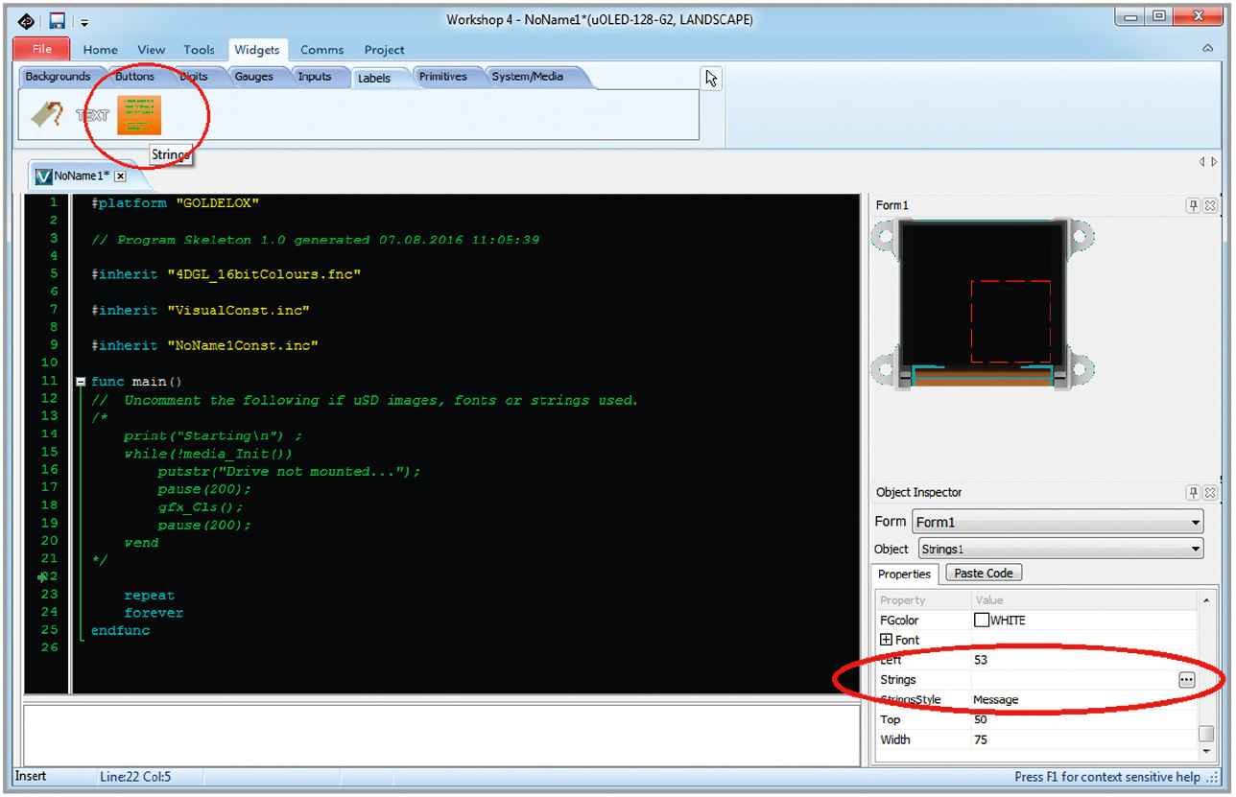Open the Project ribbon tab
This screenshot has height=797, width=1236.
click(x=384, y=50)
